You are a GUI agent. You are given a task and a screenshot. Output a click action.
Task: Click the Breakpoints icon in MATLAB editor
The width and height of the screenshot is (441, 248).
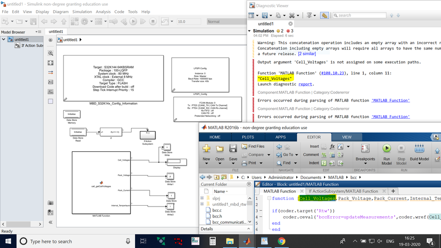(366, 148)
